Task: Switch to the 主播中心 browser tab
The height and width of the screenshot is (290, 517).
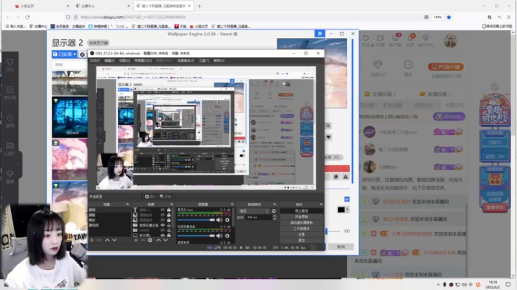Action: coord(102,6)
